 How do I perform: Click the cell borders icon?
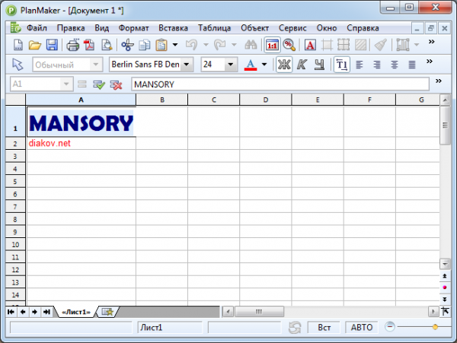(x=327, y=45)
